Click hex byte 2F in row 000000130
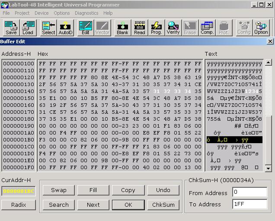The height and width of the screenshot is (221, 275). (x=42, y=84)
